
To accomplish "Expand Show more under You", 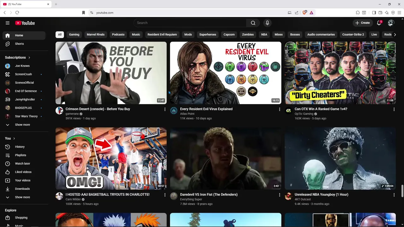I will pyautogui.click(x=24, y=197).
